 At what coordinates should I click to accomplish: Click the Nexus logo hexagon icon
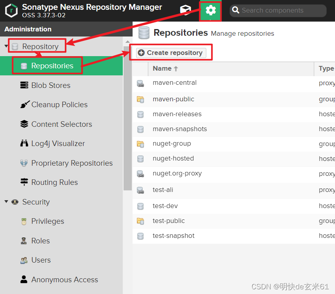(11, 11)
